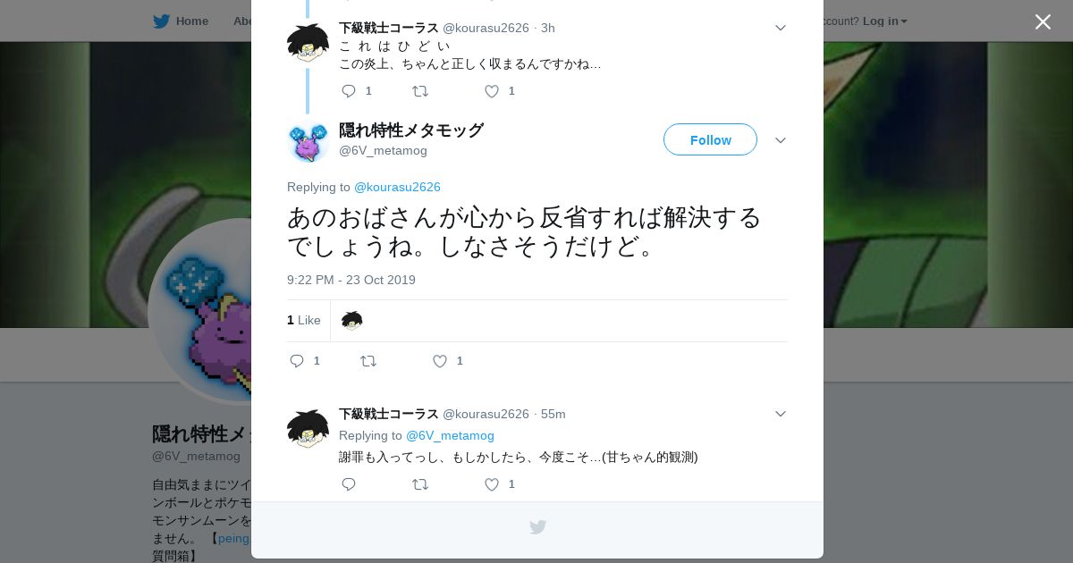This screenshot has width=1073, height=563.
Task: Open chevron menu on the 55m reply
Action: [x=781, y=414]
